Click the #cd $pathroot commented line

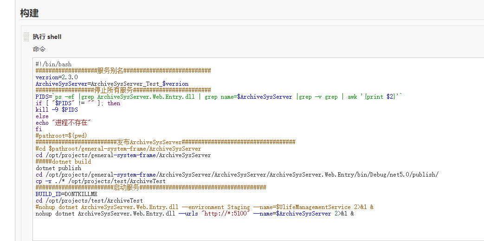tap(118, 149)
